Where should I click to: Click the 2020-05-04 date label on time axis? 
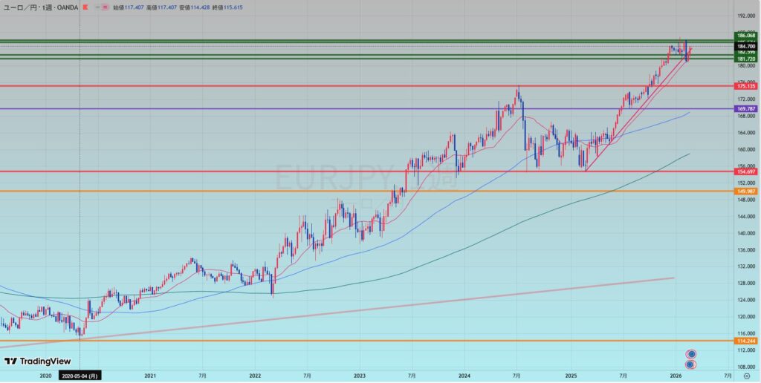(x=81, y=376)
